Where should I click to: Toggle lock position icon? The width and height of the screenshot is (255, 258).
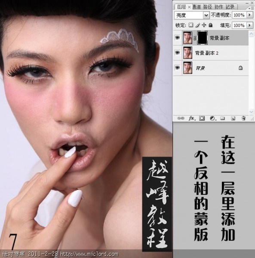coord(204,25)
